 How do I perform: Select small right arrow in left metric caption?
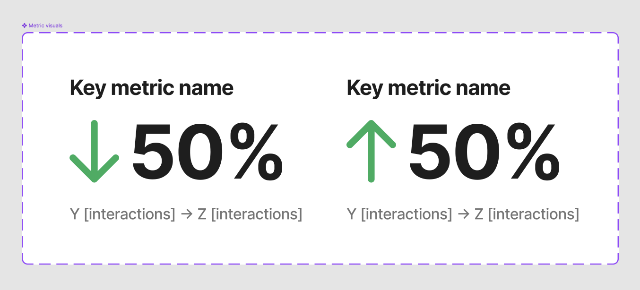tap(186, 214)
